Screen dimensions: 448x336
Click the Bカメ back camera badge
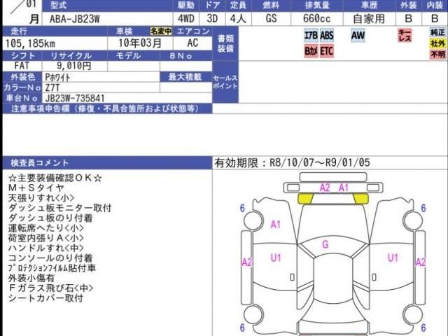click(311, 51)
